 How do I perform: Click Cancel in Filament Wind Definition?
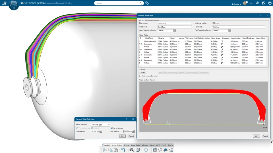click(131, 136)
